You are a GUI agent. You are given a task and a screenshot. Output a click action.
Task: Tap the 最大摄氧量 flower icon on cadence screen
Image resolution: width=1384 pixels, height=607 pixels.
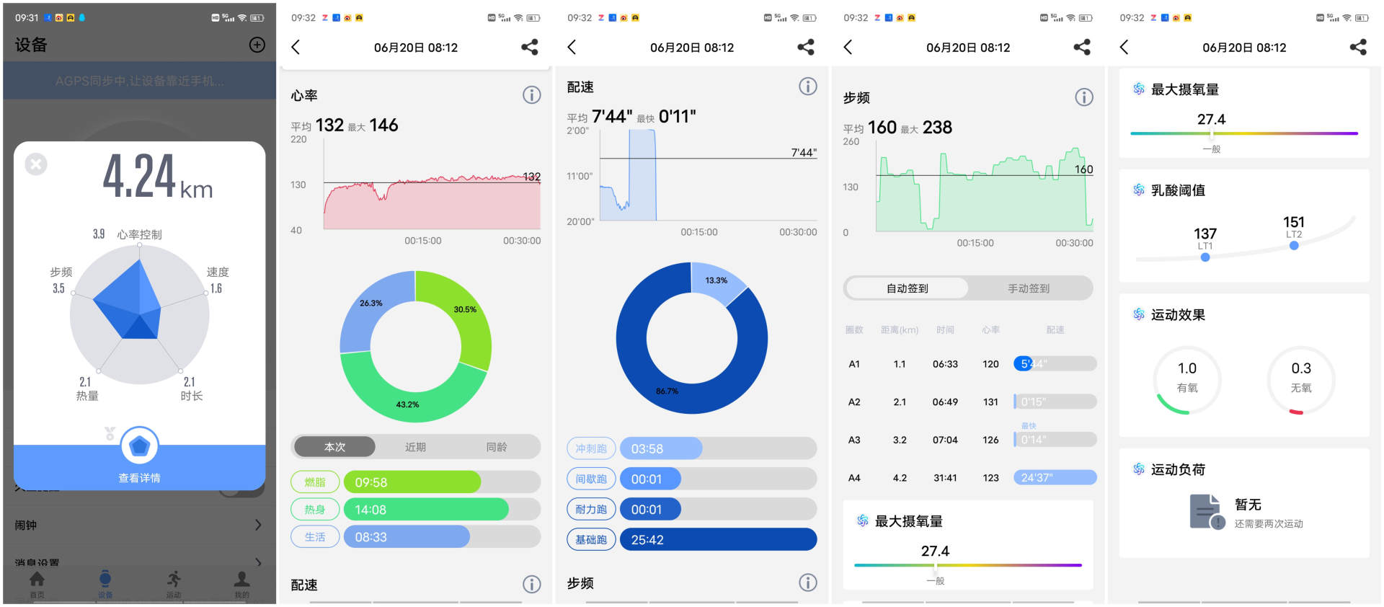[x=862, y=520]
